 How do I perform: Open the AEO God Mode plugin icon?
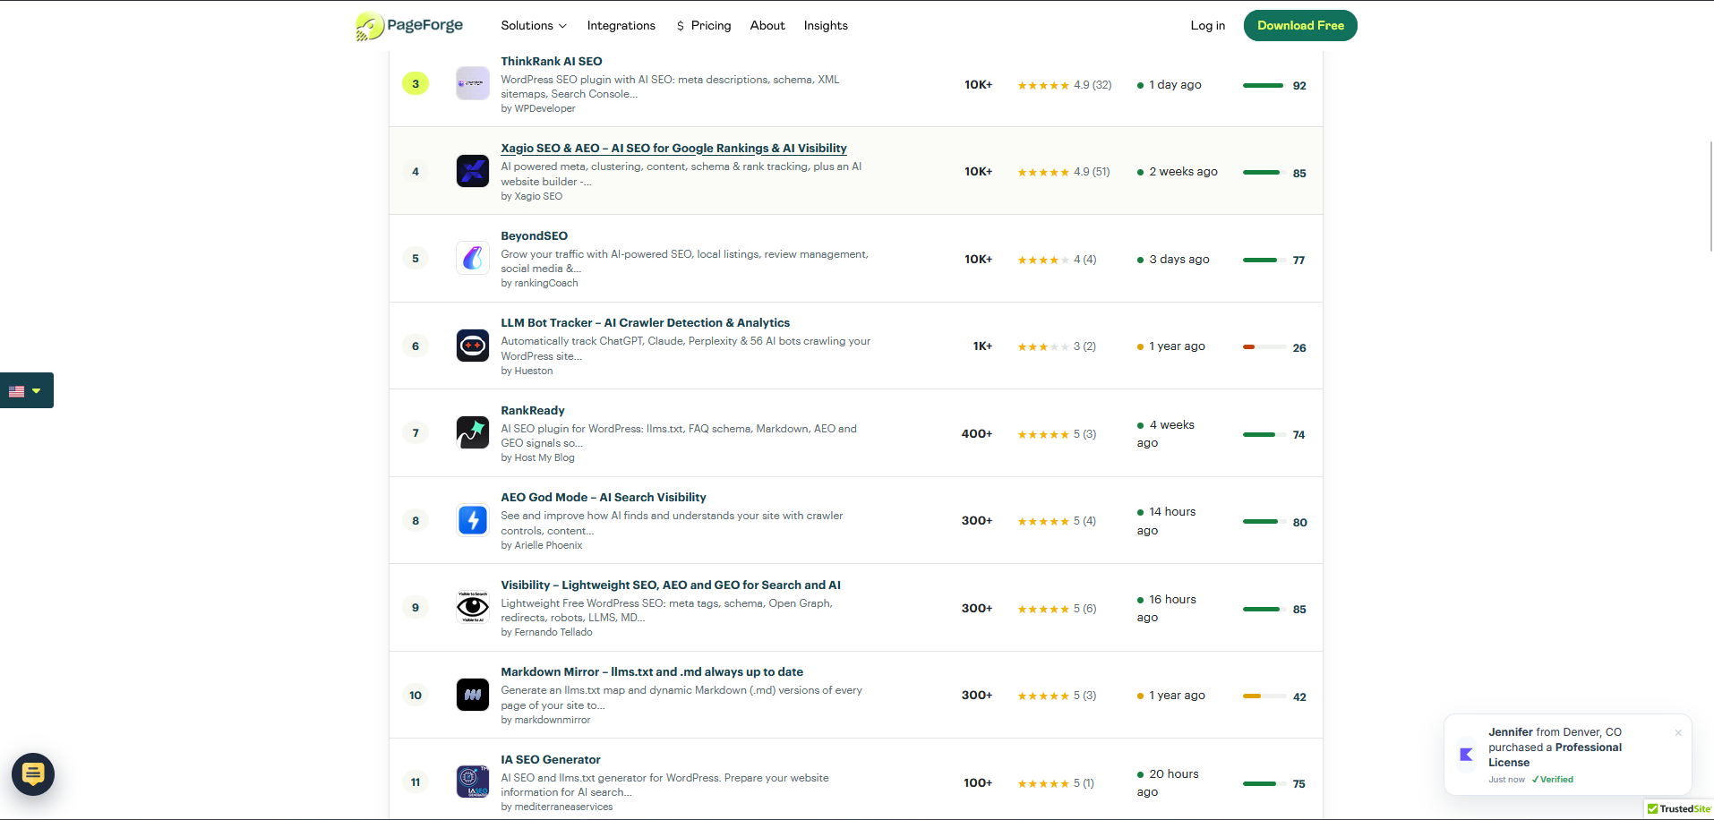[473, 520]
